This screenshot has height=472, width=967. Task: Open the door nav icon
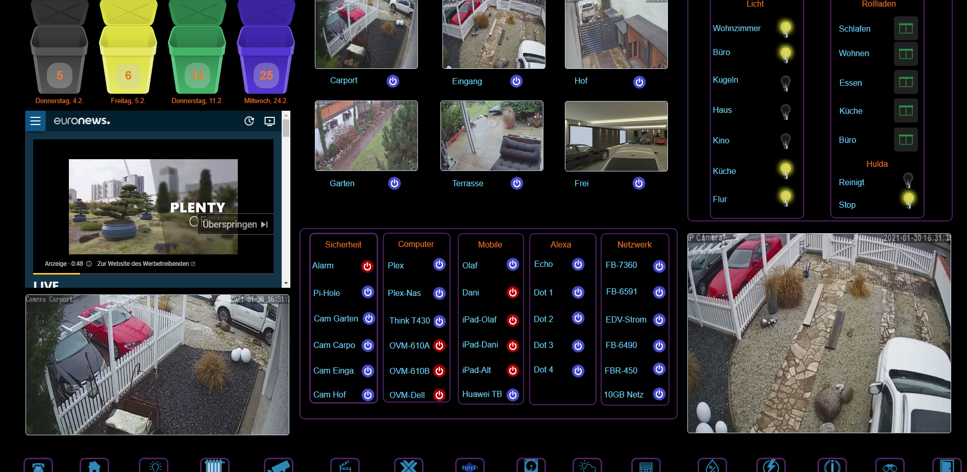(x=947, y=465)
